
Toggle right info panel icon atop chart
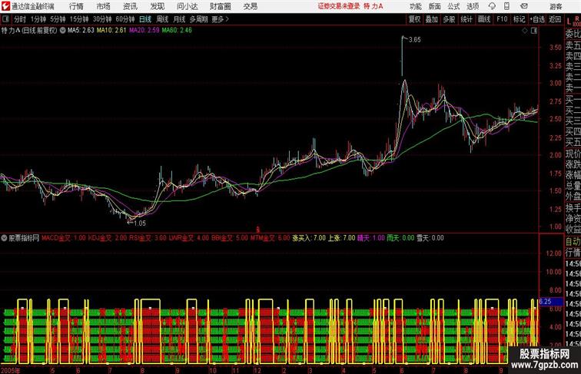coord(534,31)
